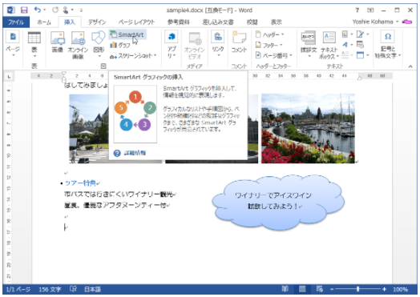Open the illustrations group dialog launcher
The width and height of the screenshot is (420, 297).
click(103, 66)
